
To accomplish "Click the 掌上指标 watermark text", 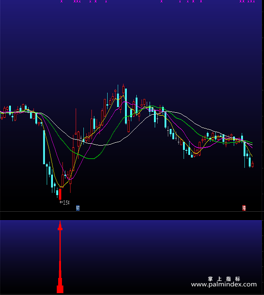I will tap(224, 279).
